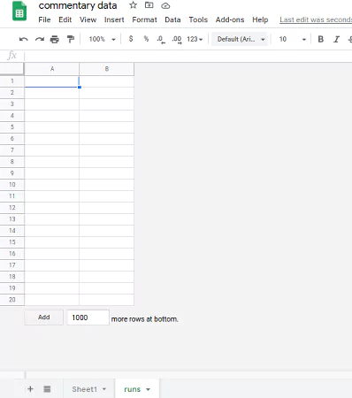Viewport: 352px width, 398px height.
Task: Select cell A5
Action: (52, 127)
